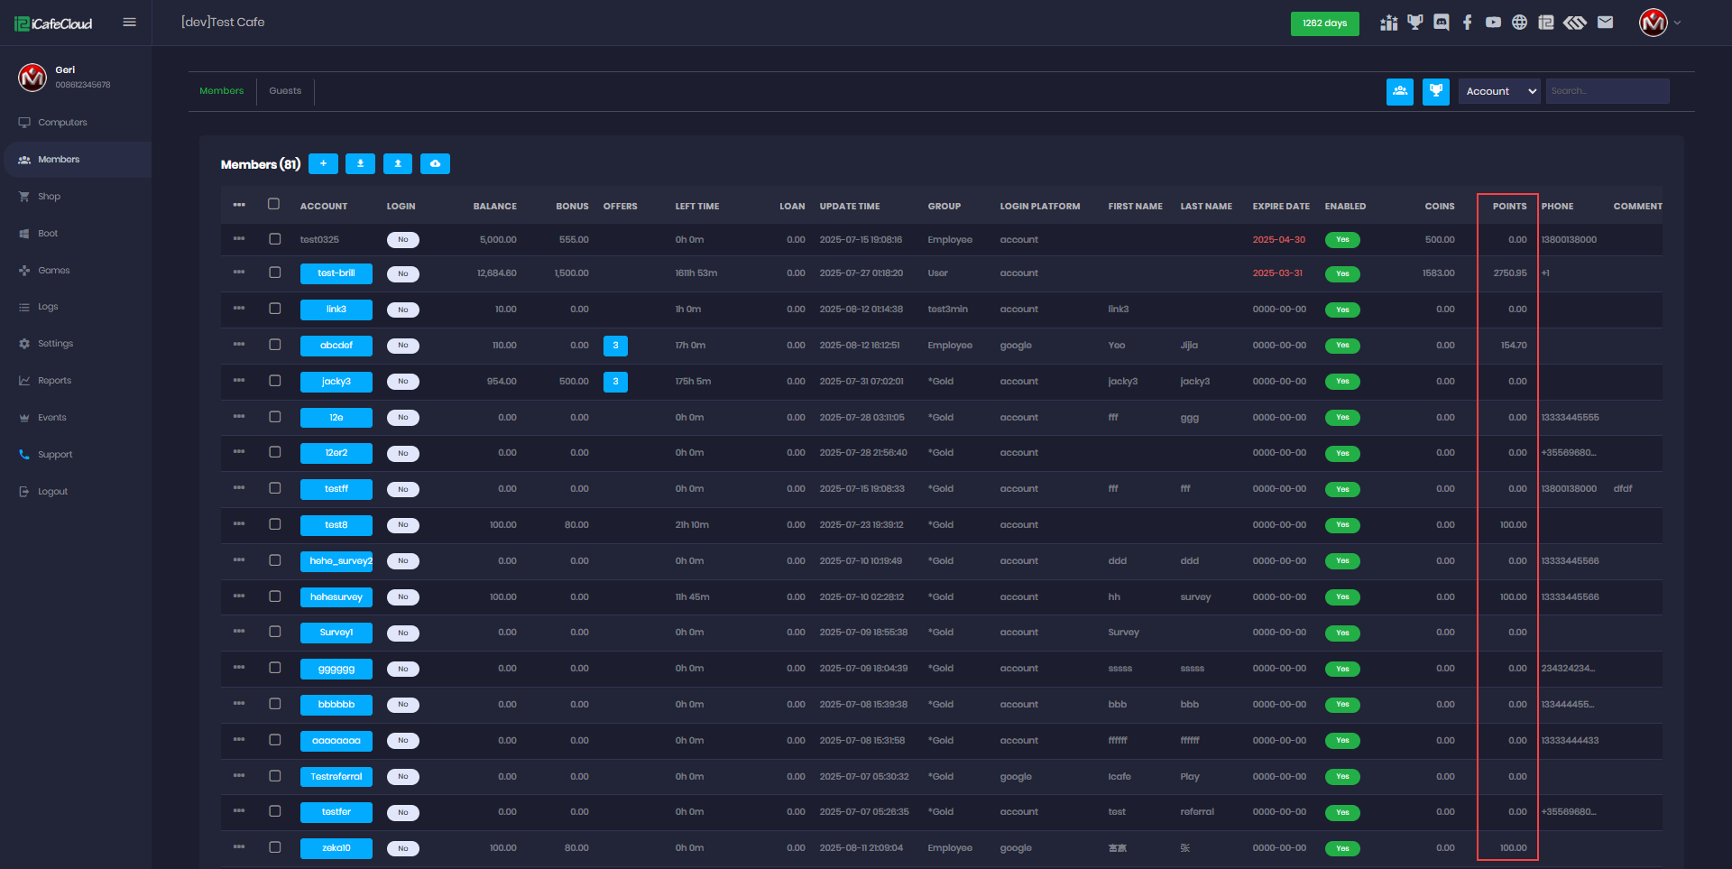1732x869 pixels.
Task: Expand the Account search filter dropdown
Action: (1499, 91)
